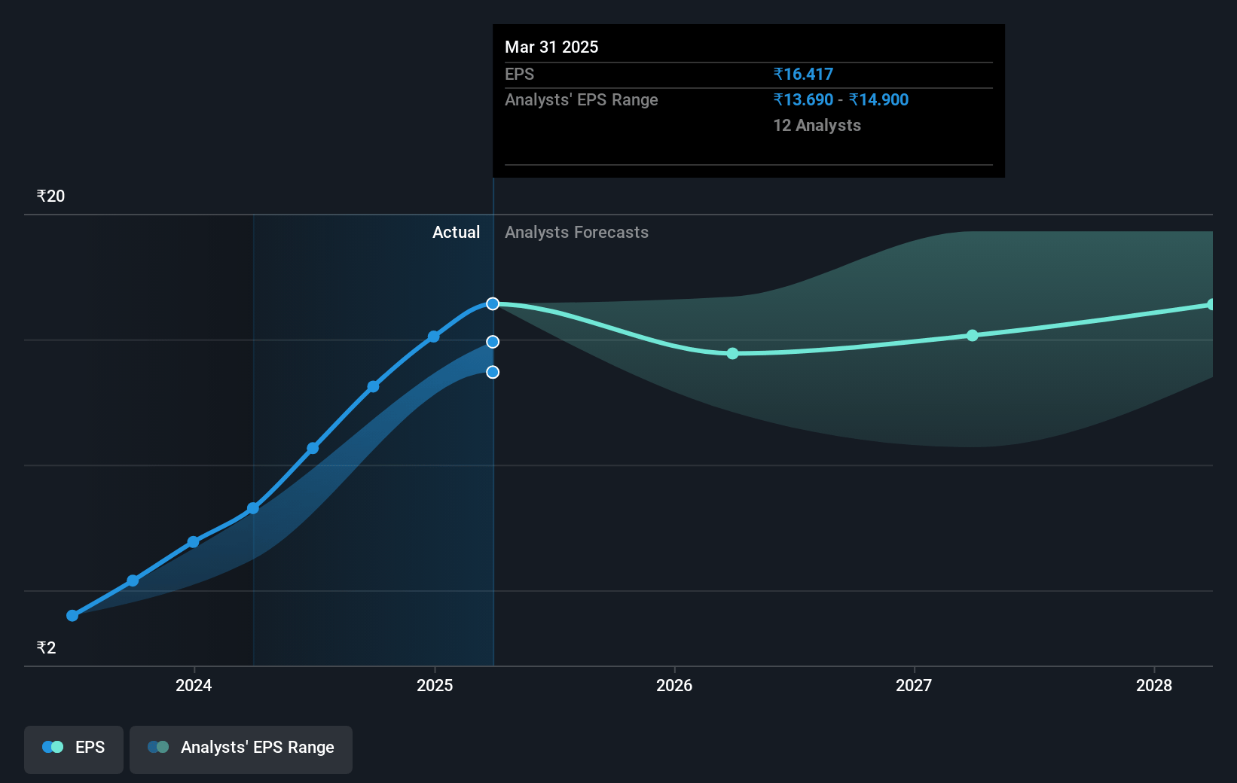1237x783 pixels.
Task: Click the EPS data point at start of 2024
Action: point(194,542)
